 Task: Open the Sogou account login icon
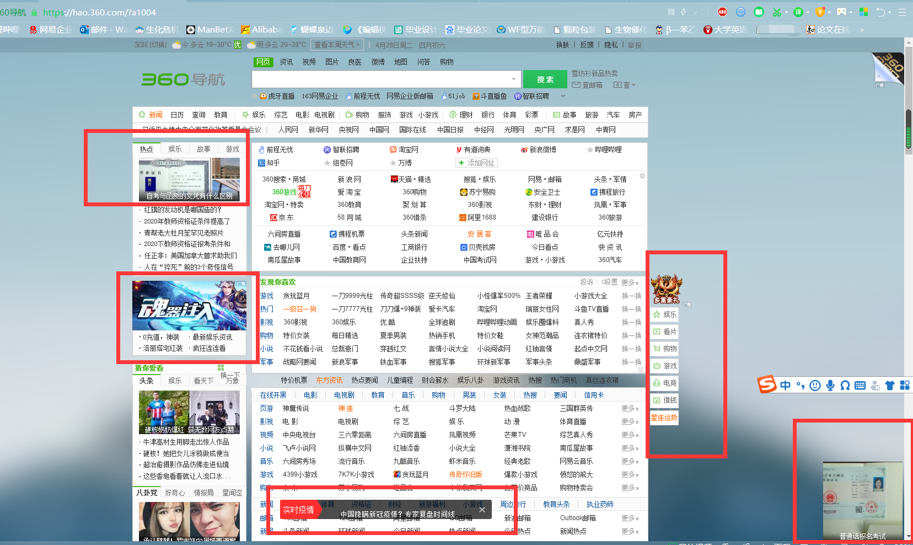click(x=875, y=386)
